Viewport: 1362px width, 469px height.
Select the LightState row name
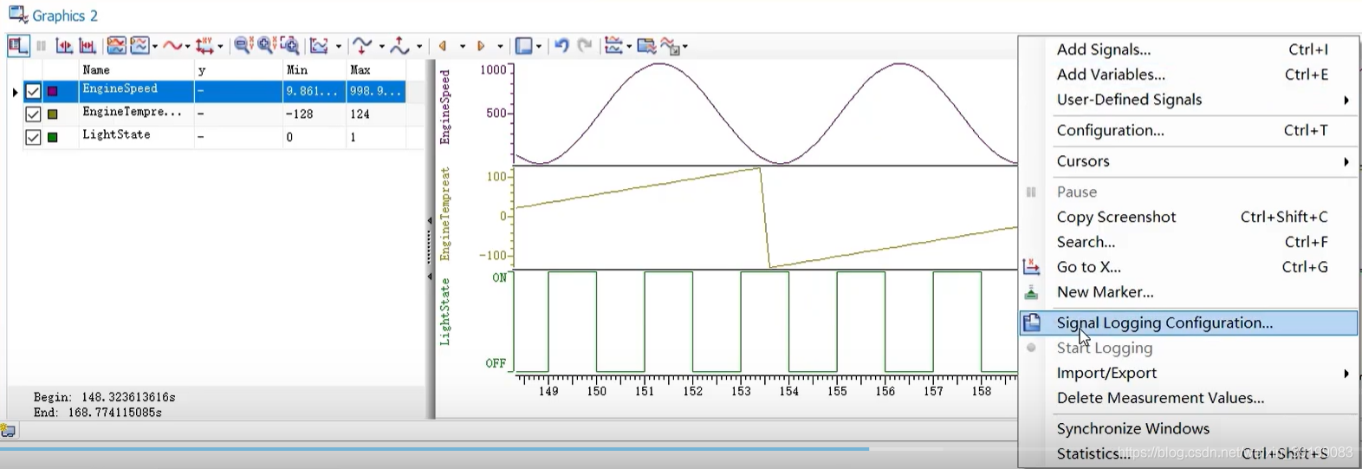pyautogui.click(x=116, y=134)
